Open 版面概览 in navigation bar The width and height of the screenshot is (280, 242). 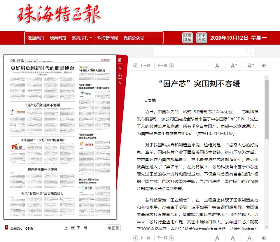click(x=58, y=38)
